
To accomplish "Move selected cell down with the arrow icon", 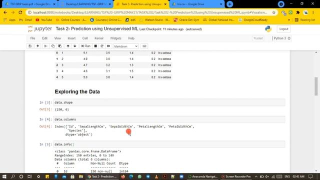I will pos(75,46).
